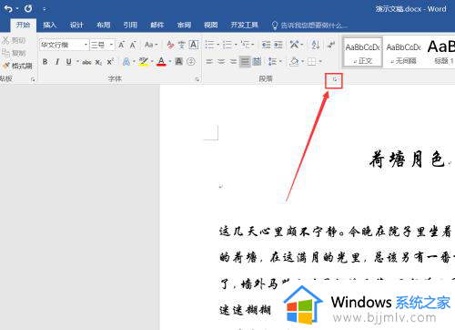Center align text
This screenshot has height=330, width=455.
click(221, 62)
